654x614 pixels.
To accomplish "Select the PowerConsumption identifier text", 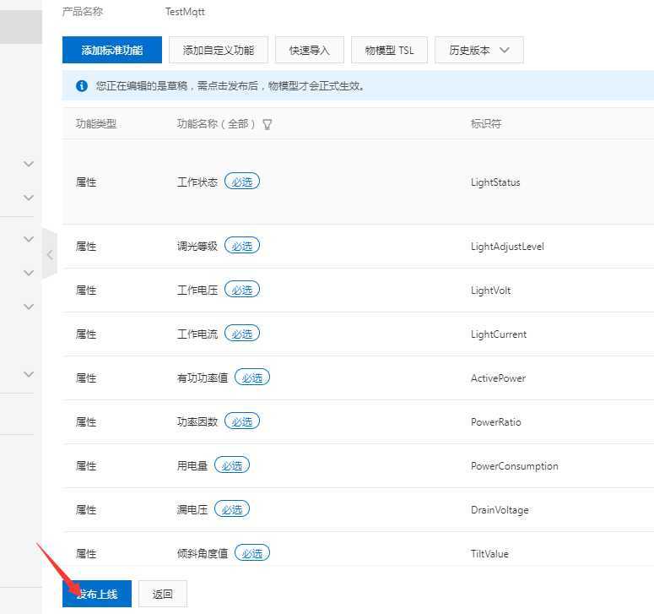I will [x=514, y=466].
